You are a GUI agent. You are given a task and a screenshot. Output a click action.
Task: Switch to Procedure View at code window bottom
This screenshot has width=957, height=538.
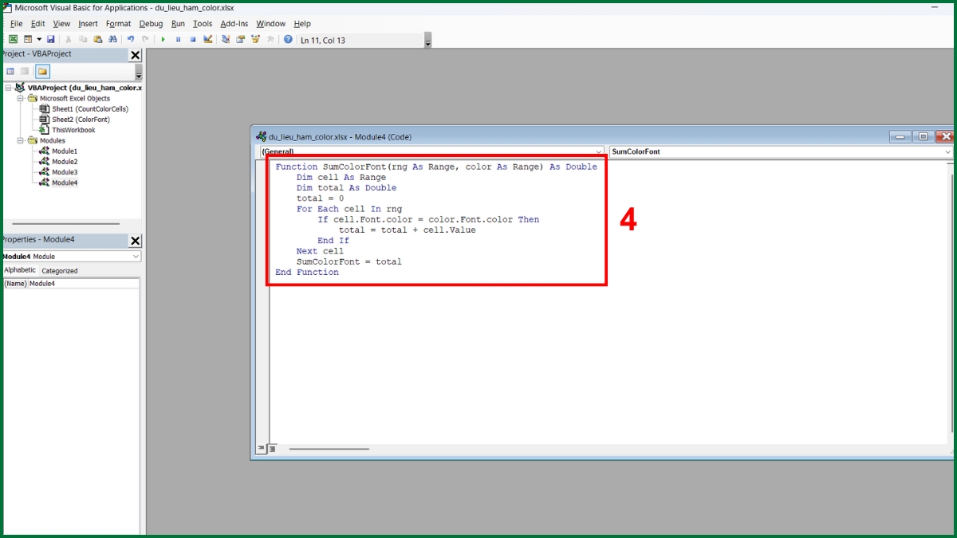[x=260, y=449]
